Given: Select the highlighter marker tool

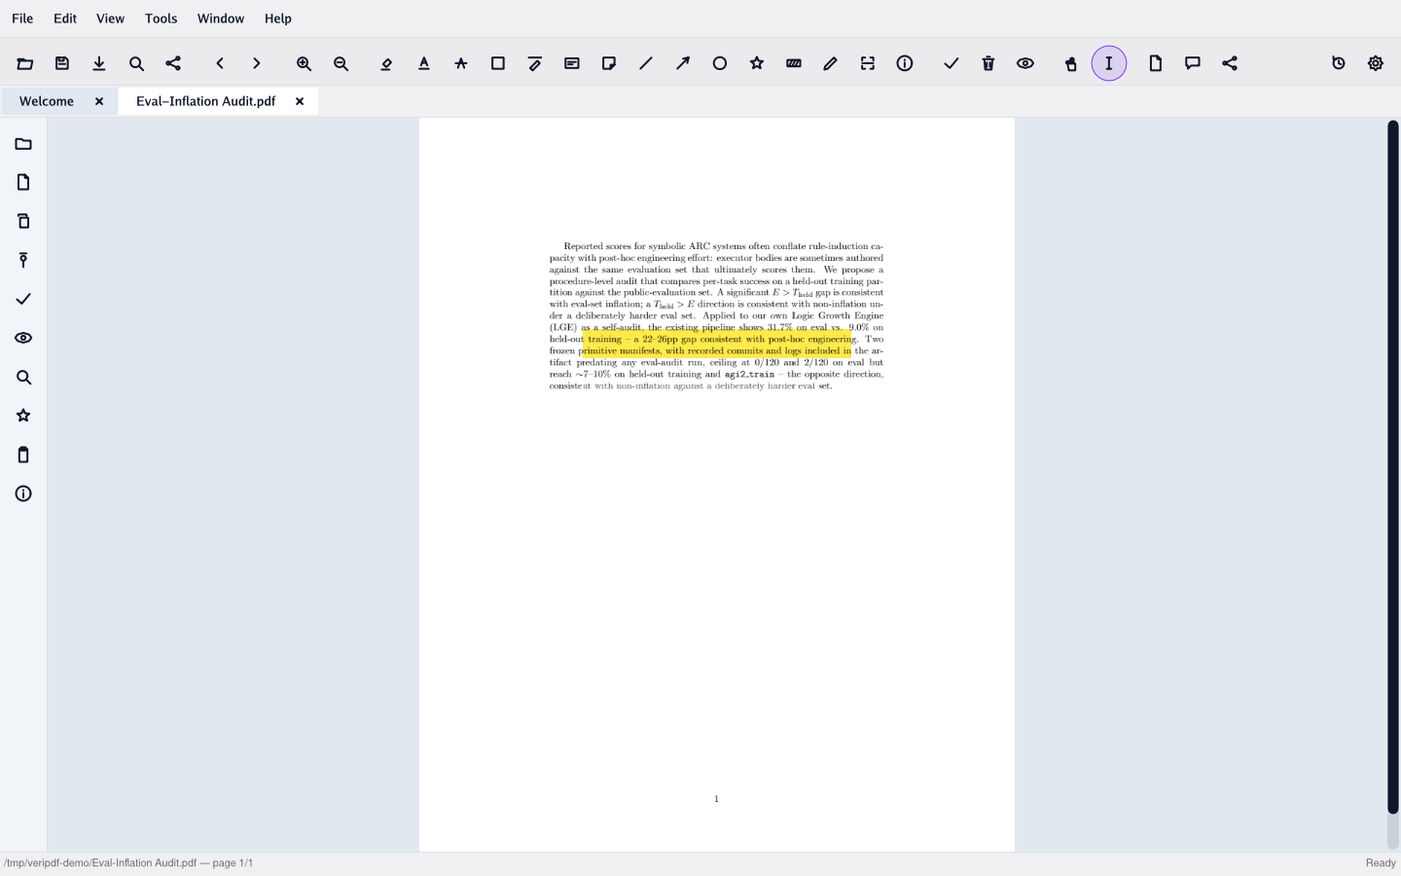Looking at the screenshot, I should coord(387,63).
